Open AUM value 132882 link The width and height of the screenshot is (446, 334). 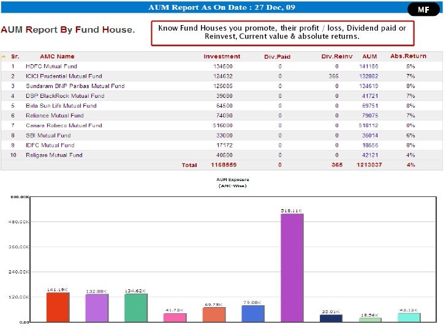369,76
